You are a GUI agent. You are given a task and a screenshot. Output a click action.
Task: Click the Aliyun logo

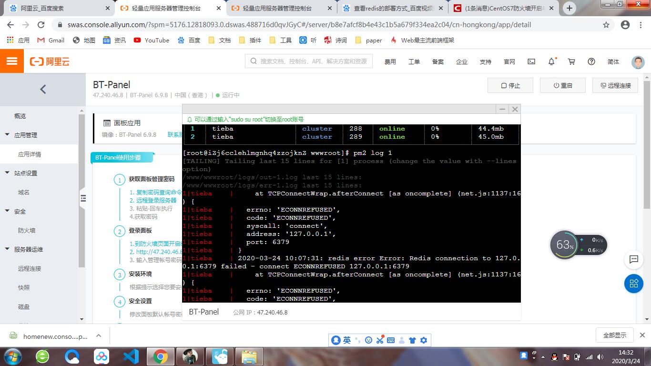50,61
